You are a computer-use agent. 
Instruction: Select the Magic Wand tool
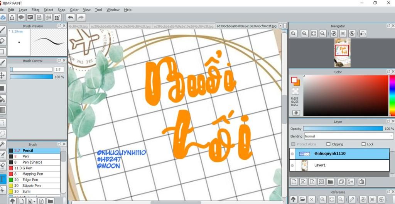(x=2, y=144)
